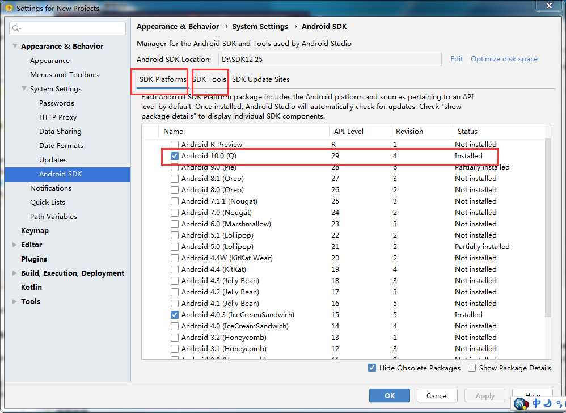Click the Android SDK Location path field

(x=330, y=59)
